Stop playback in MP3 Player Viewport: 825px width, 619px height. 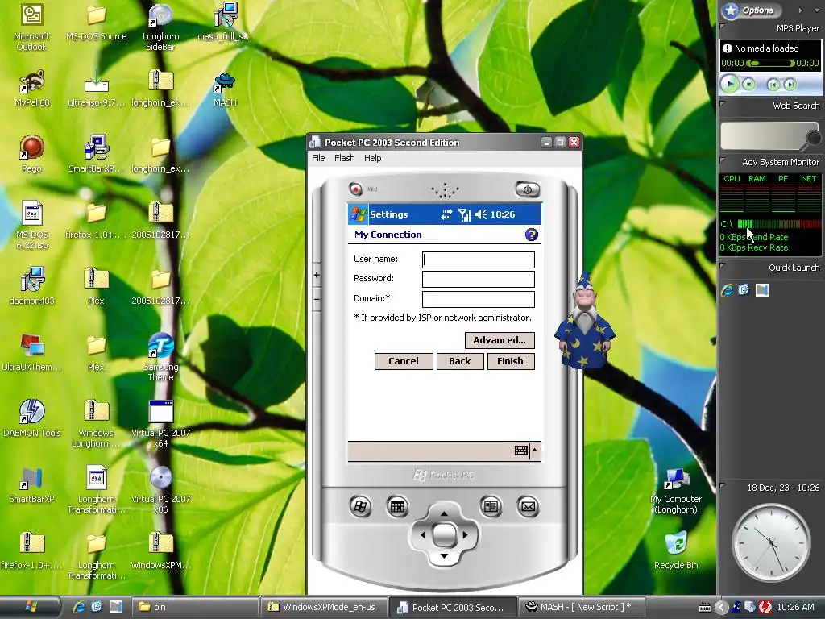pyautogui.click(x=748, y=84)
